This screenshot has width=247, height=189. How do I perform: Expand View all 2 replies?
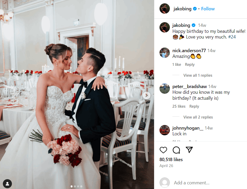pyautogui.click(x=198, y=117)
